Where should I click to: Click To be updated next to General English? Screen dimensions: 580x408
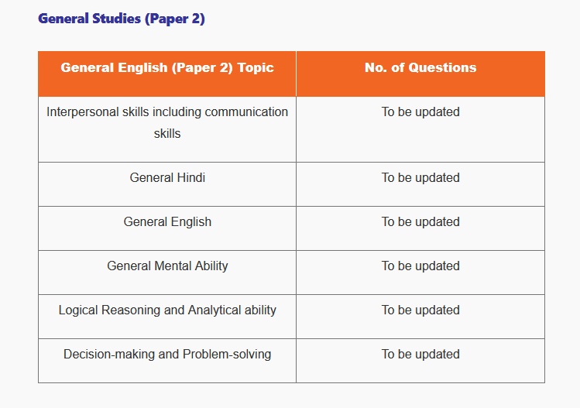[x=420, y=222]
